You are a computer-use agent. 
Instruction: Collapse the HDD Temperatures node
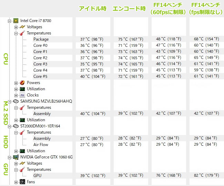[x=16, y=133]
